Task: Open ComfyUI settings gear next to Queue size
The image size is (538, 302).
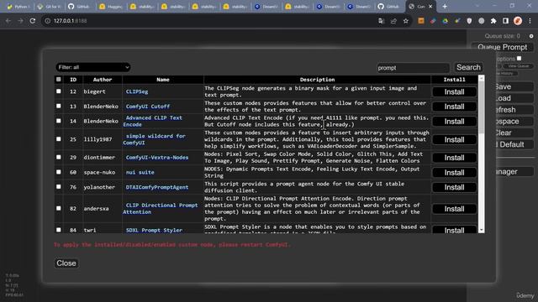Action: click(x=531, y=36)
